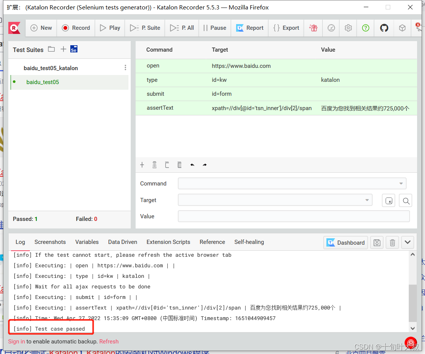Add a new test suite with plus icon
Image resolution: width=425 pixels, height=354 pixels.
pos(63,49)
